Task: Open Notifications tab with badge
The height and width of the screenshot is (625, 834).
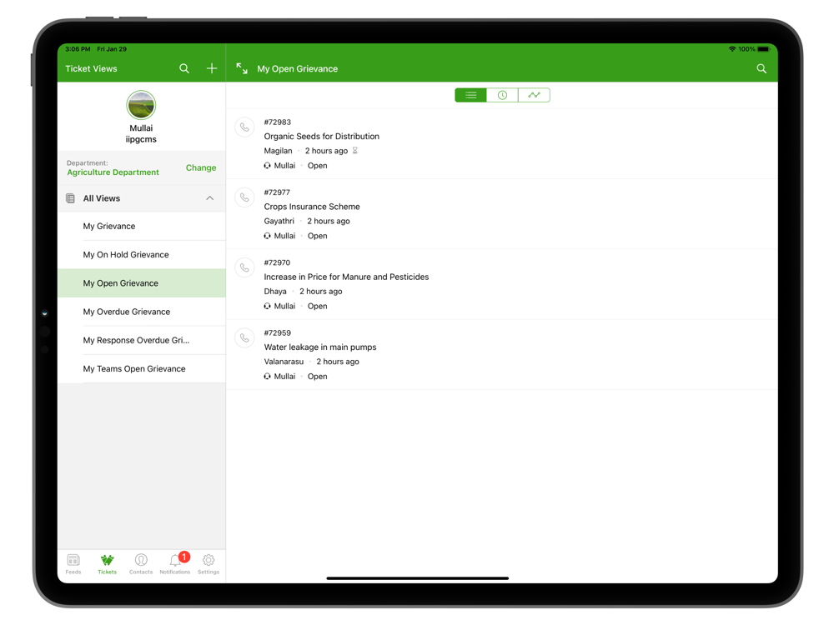Action: tap(175, 564)
